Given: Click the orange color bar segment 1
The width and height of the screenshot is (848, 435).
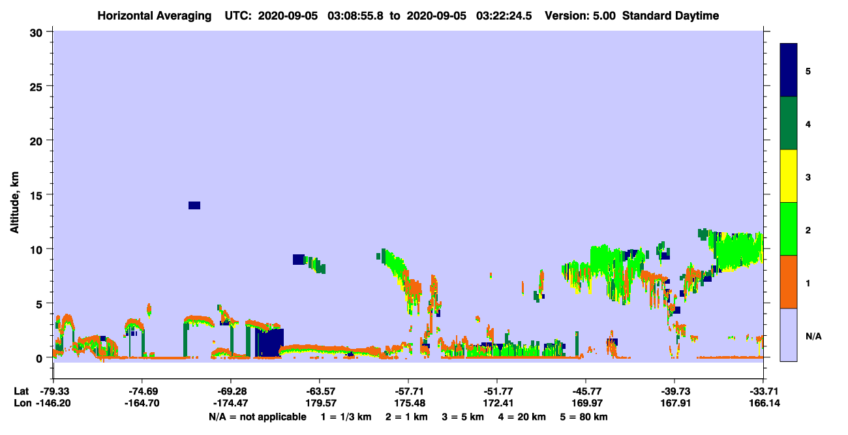Looking at the screenshot, I should click(x=789, y=281).
